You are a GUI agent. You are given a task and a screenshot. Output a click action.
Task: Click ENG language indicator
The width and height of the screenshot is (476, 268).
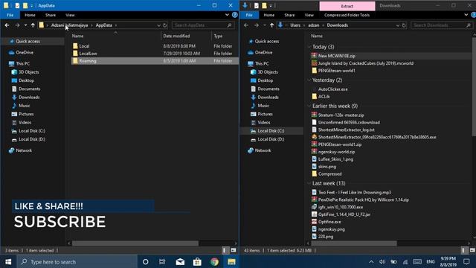point(430,261)
